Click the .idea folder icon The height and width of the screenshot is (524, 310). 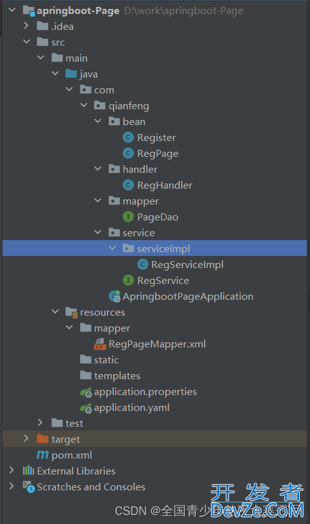pos(43,26)
